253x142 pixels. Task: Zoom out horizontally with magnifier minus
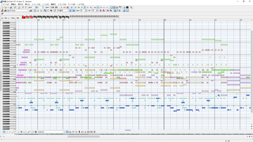click(x=104, y=11)
